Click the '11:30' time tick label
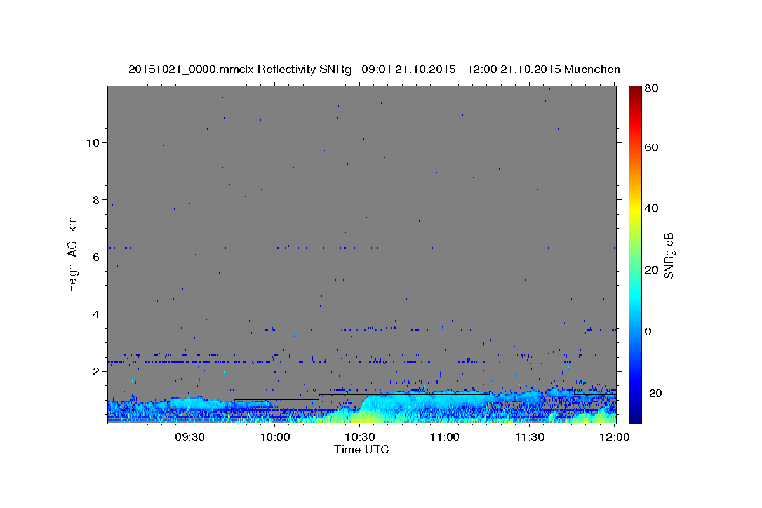The image size is (762, 508). [x=529, y=437]
